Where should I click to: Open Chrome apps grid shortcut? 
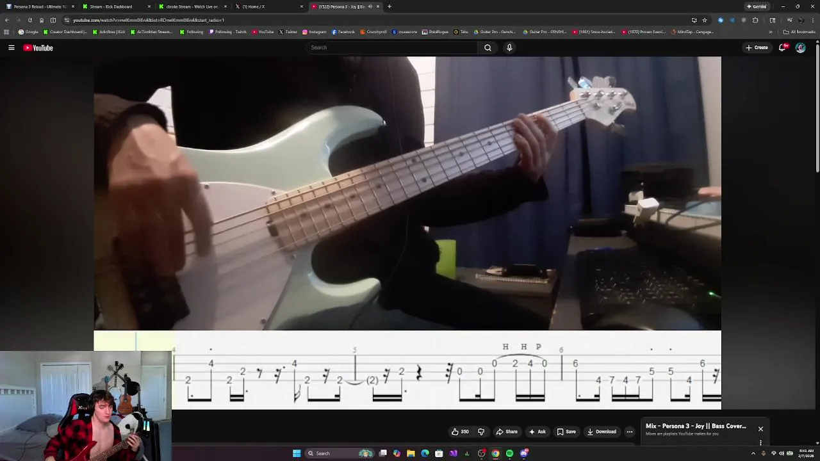coord(7,32)
